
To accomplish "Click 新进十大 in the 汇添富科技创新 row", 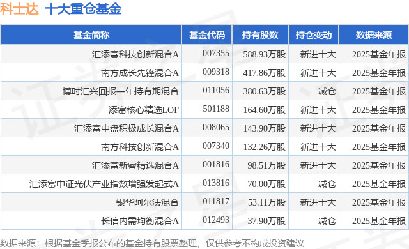I will click(x=318, y=54).
